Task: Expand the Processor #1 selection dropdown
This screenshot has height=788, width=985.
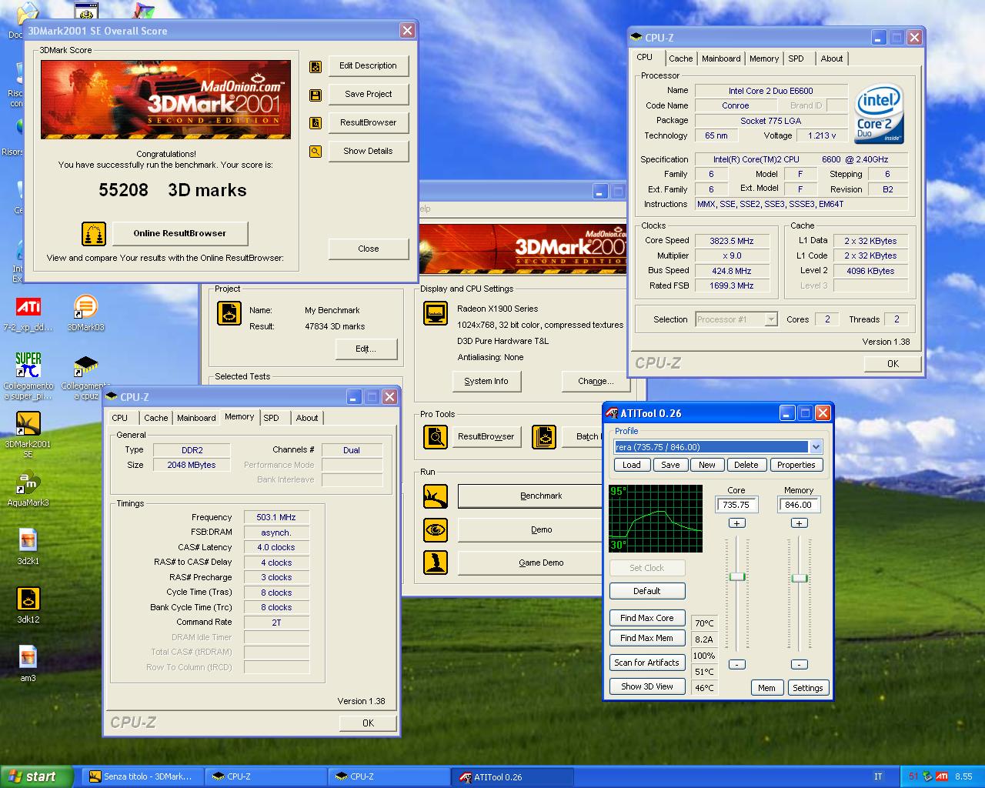Action: (x=771, y=319)
